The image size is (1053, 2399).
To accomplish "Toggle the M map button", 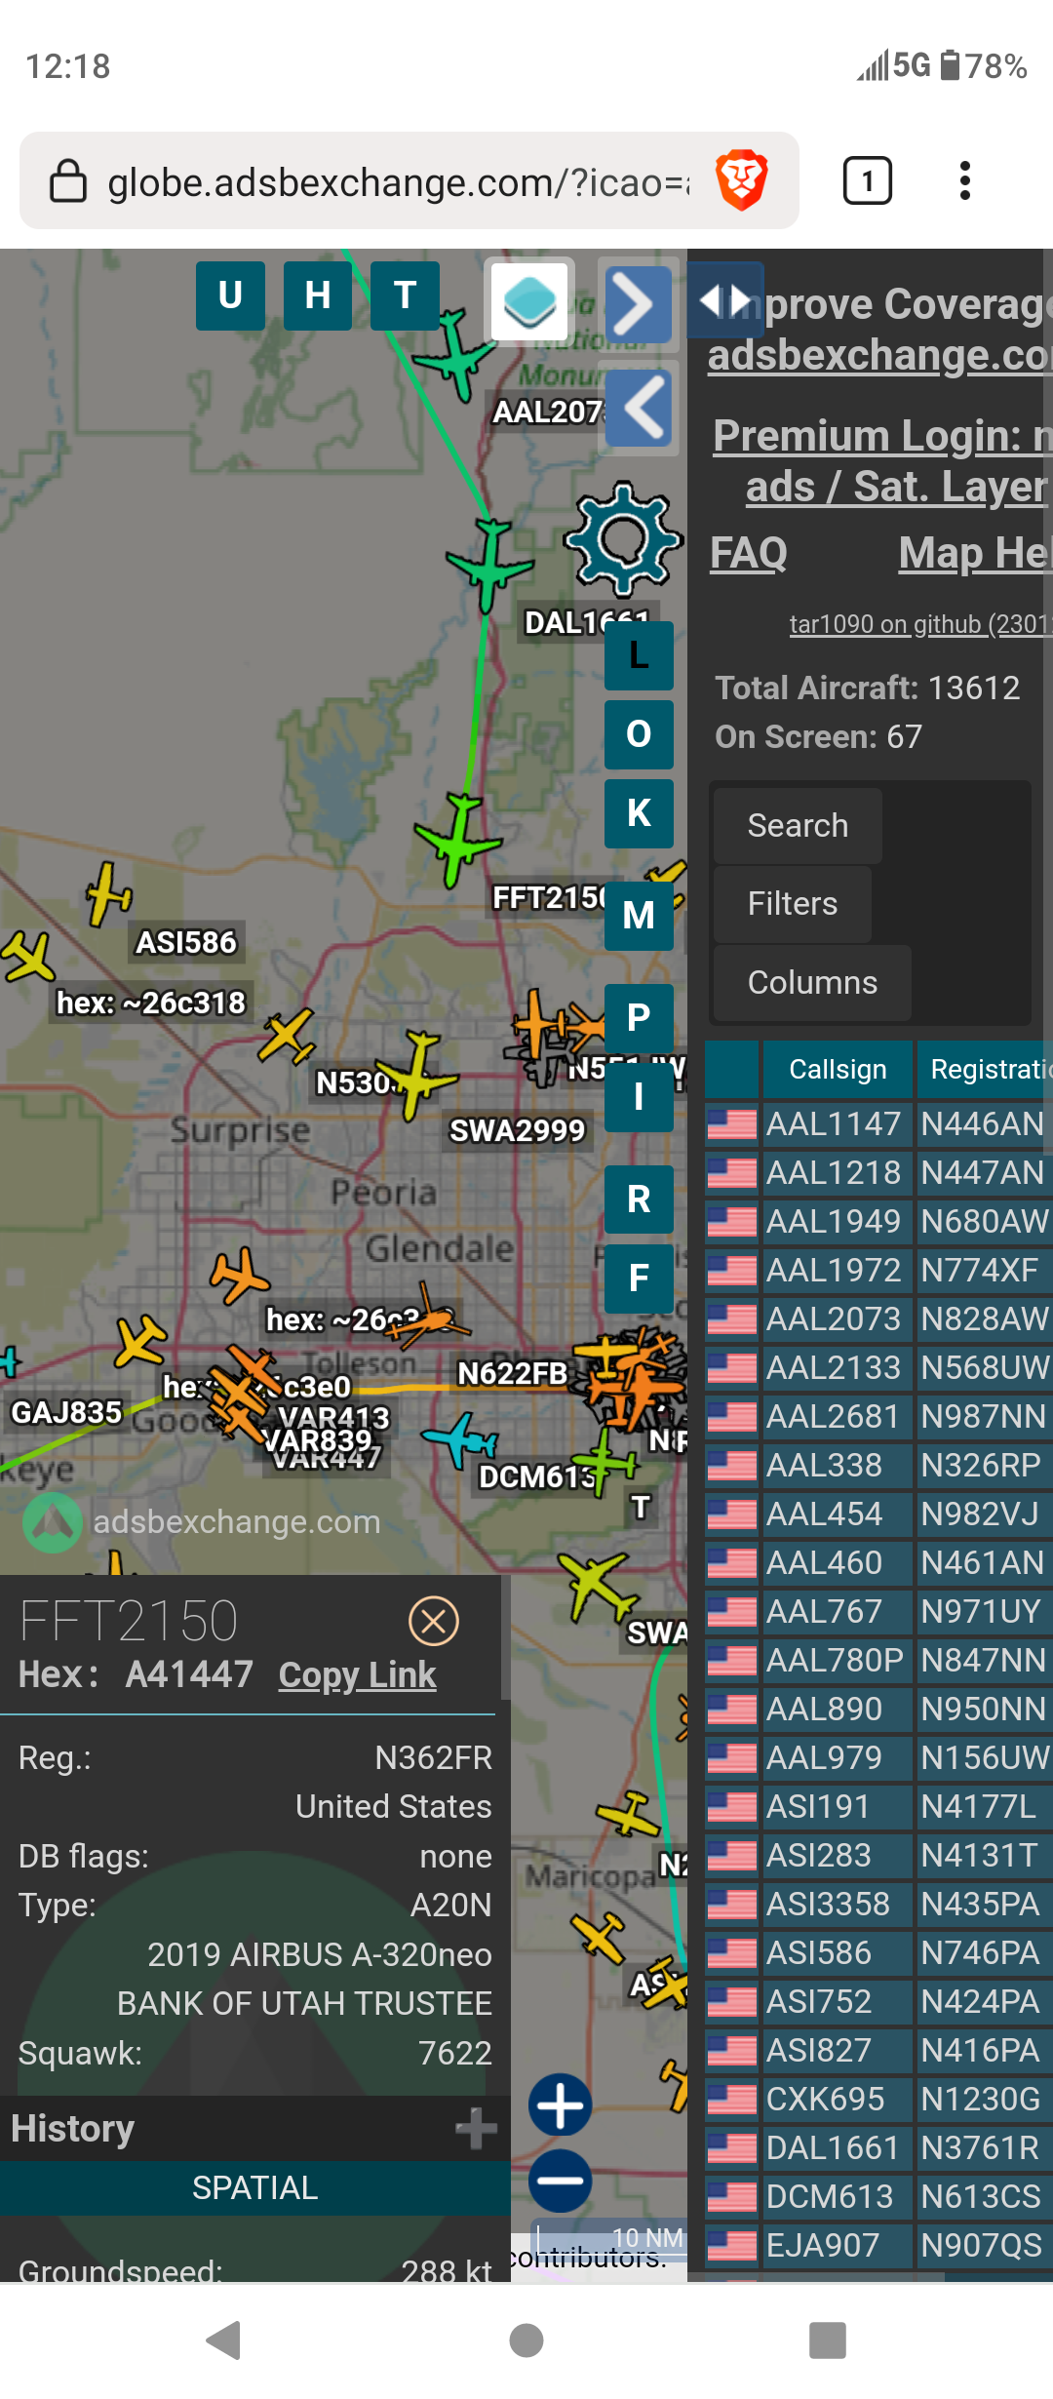I will (x=639, y=916).
